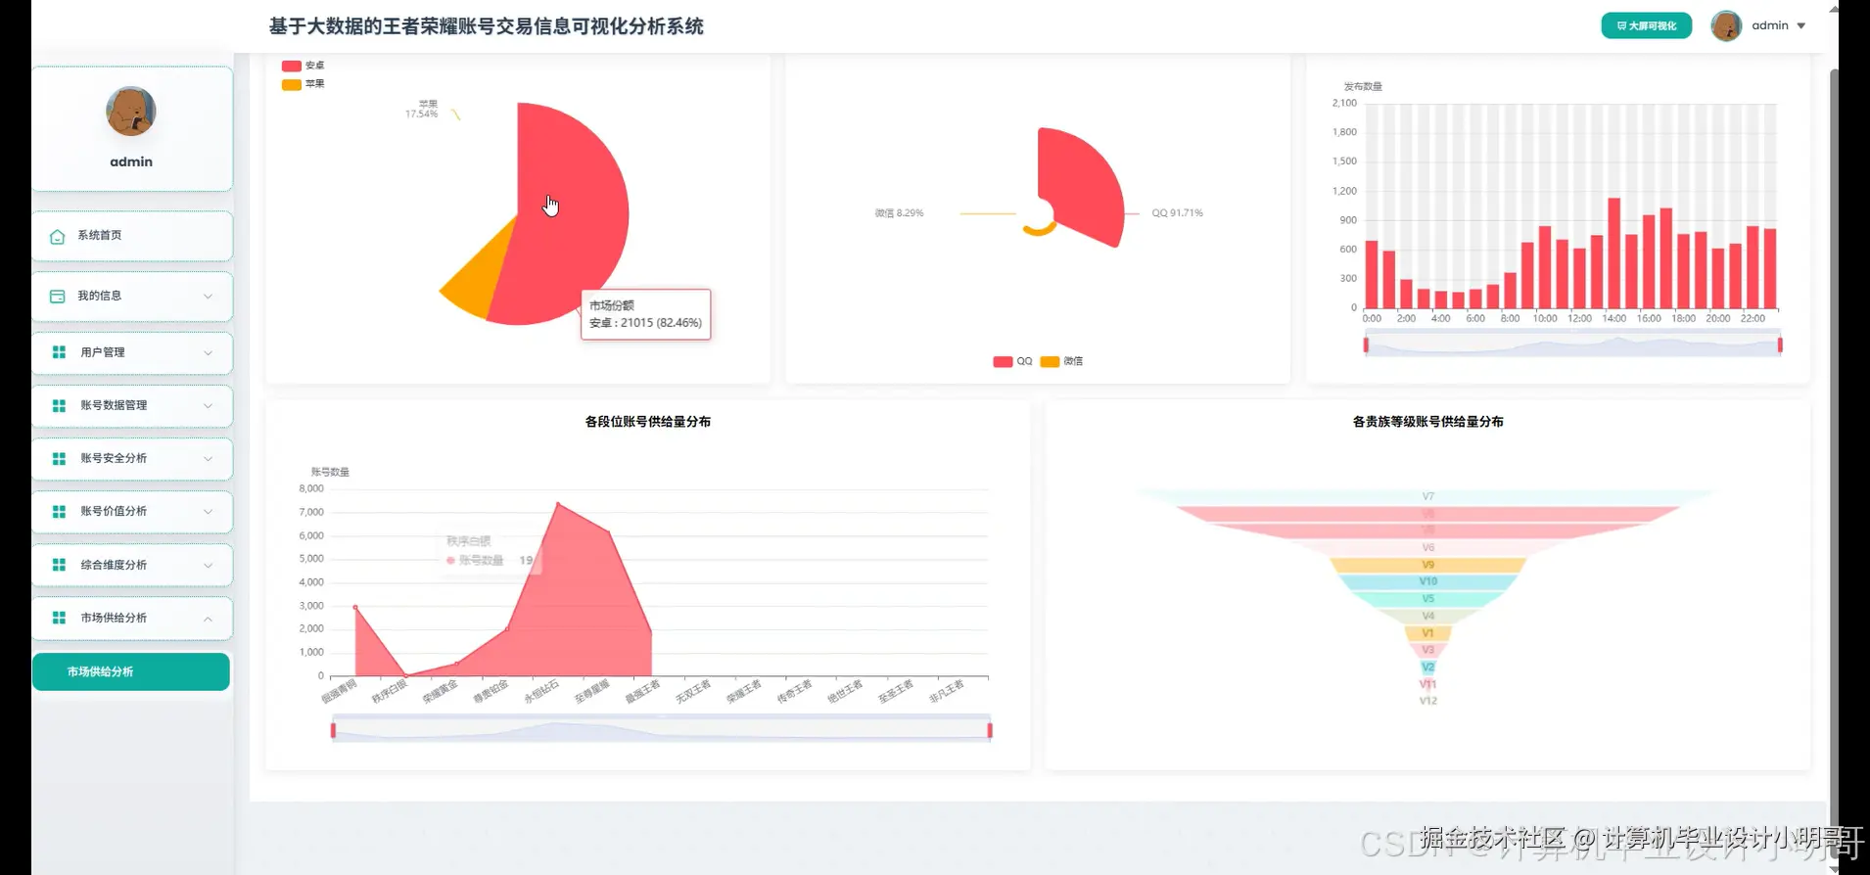Click the 综合维度分析 grid icon
This screenshot has height=875, width=1870.
[59, 565]
